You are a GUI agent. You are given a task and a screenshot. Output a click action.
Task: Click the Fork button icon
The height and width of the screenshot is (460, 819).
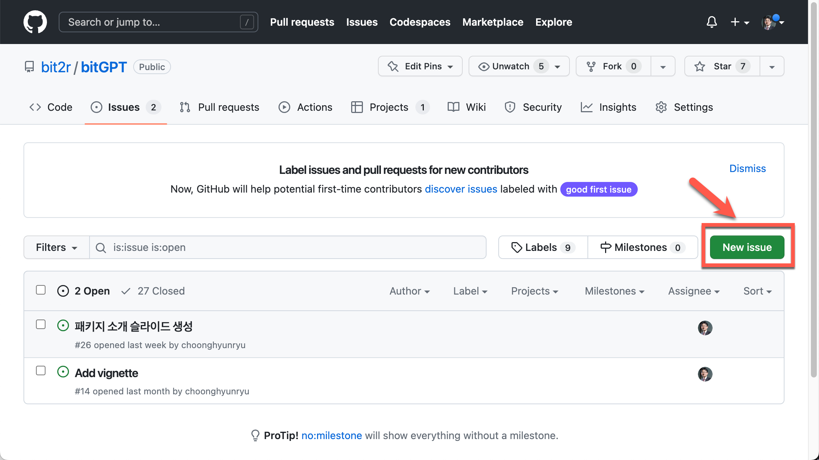591,66
